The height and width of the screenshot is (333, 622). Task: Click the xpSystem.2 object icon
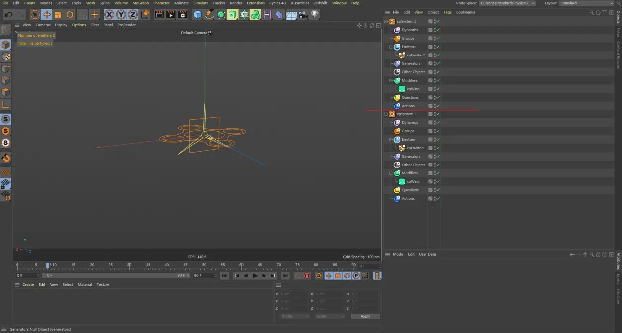click(x=391, y=21)
